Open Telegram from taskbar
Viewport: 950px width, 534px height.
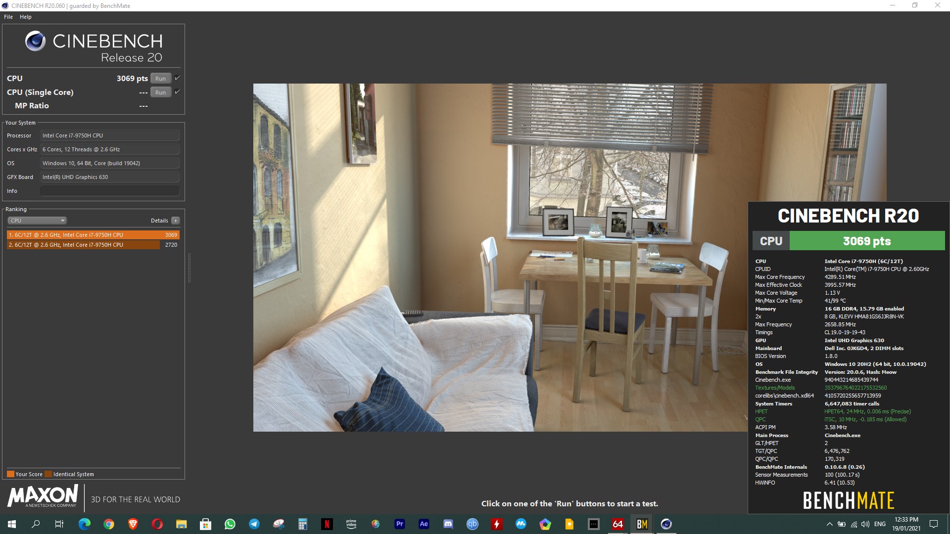click(x=254, y=524)
